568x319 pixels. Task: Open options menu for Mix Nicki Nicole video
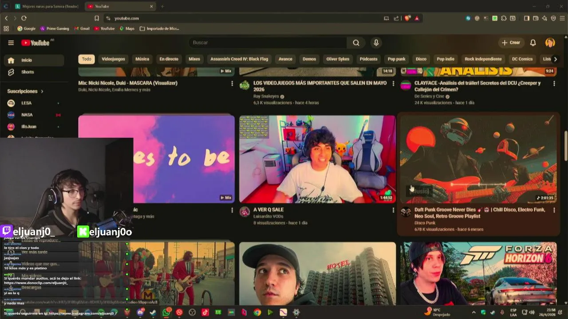pyautogui.click(x=232, y=83)
